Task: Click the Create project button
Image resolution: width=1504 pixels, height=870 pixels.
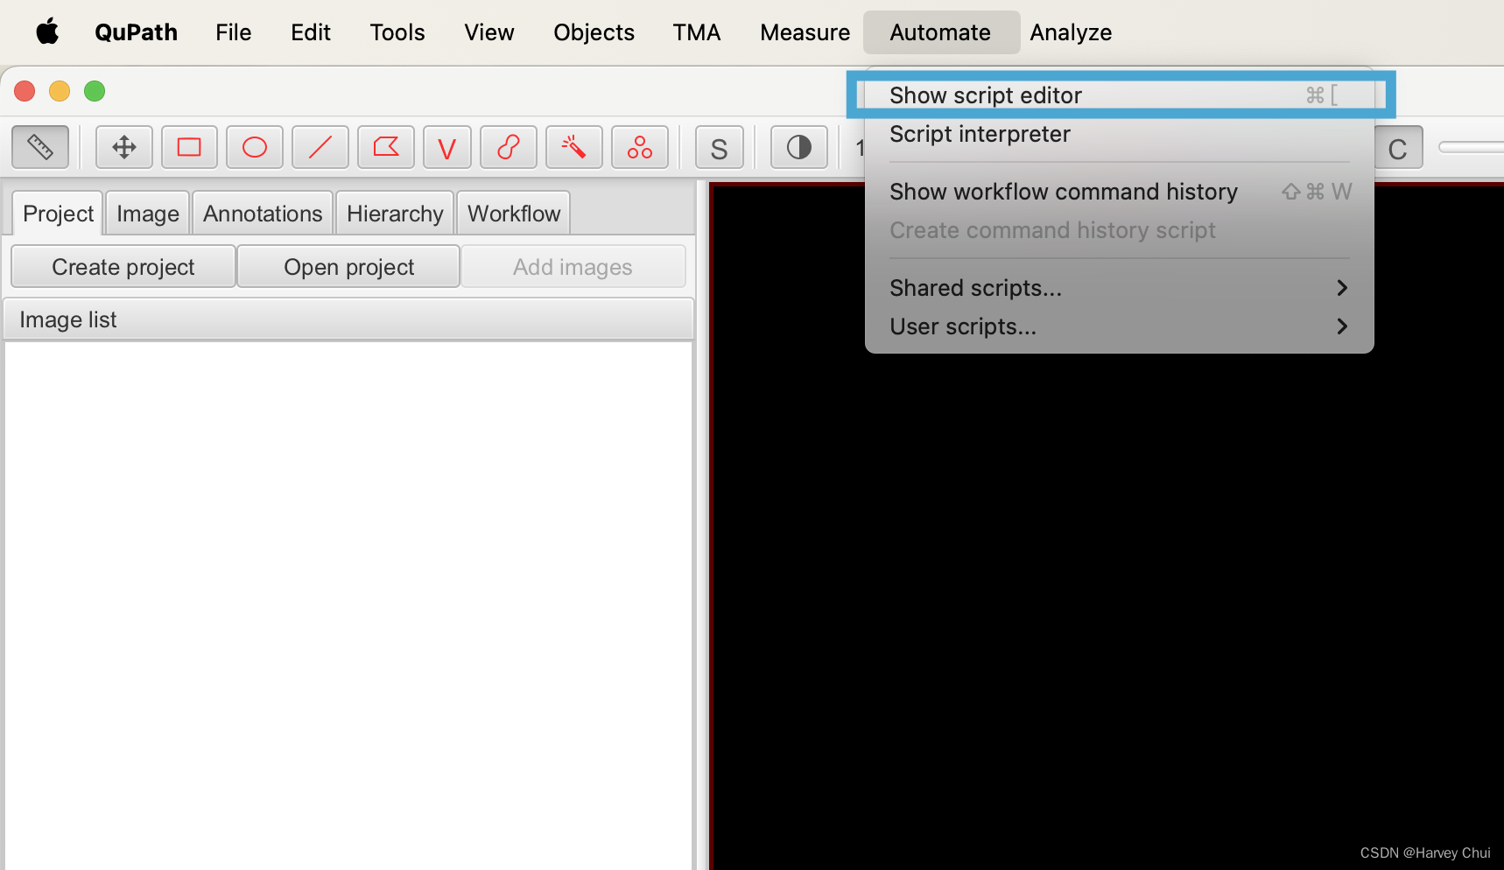Action: click(x=123, y=267)
